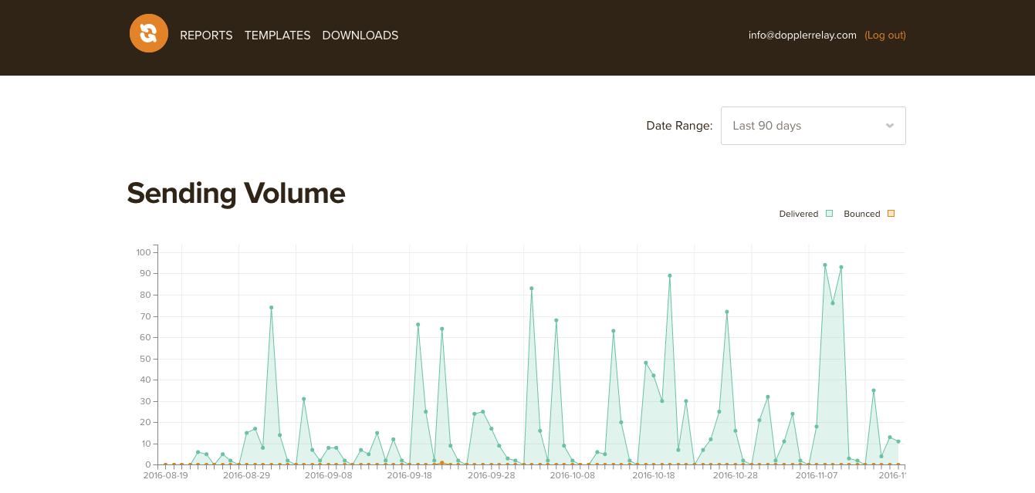Click the info@dopplerrelay.com account email
Viewport: 1035px width, 493px height.
coord(803,35)
